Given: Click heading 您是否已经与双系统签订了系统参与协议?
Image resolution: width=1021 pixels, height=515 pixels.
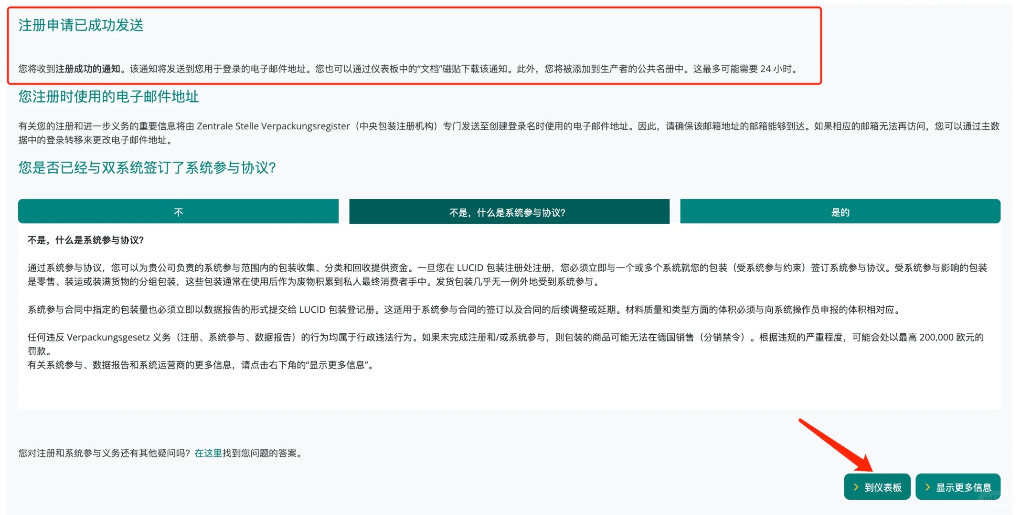Looking at the screenshot, I should point(147,168).
